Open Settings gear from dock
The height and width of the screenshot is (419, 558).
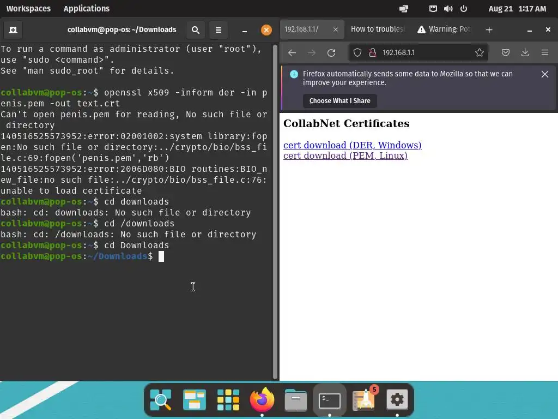397,400
